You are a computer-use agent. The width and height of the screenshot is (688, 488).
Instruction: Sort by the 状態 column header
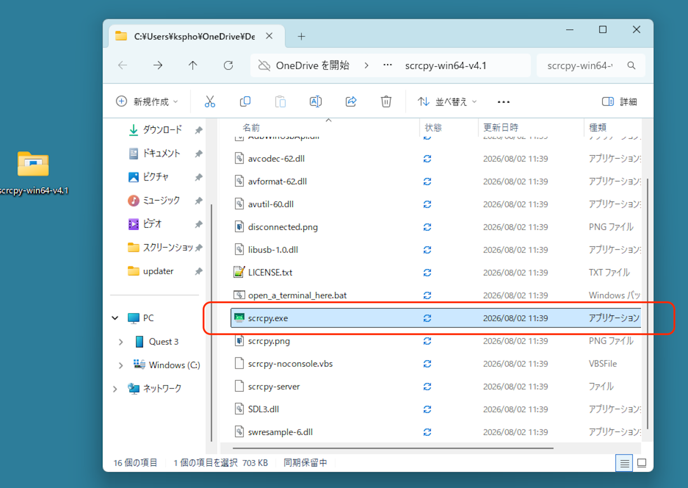click(x=433, y=128)
